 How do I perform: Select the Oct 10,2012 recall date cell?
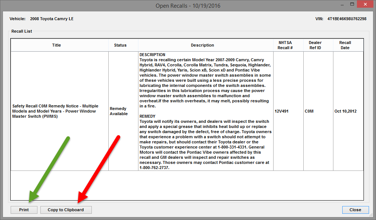(x=348, y=111)
